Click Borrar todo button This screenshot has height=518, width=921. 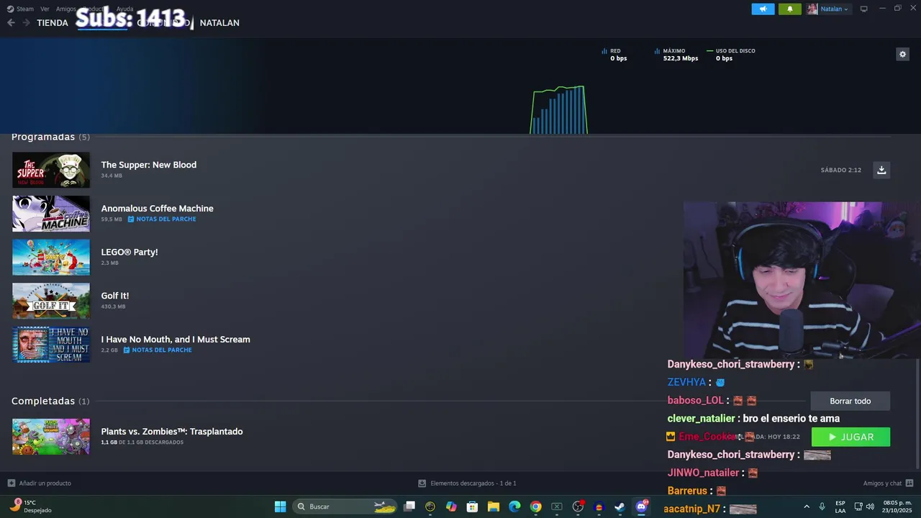850,401
